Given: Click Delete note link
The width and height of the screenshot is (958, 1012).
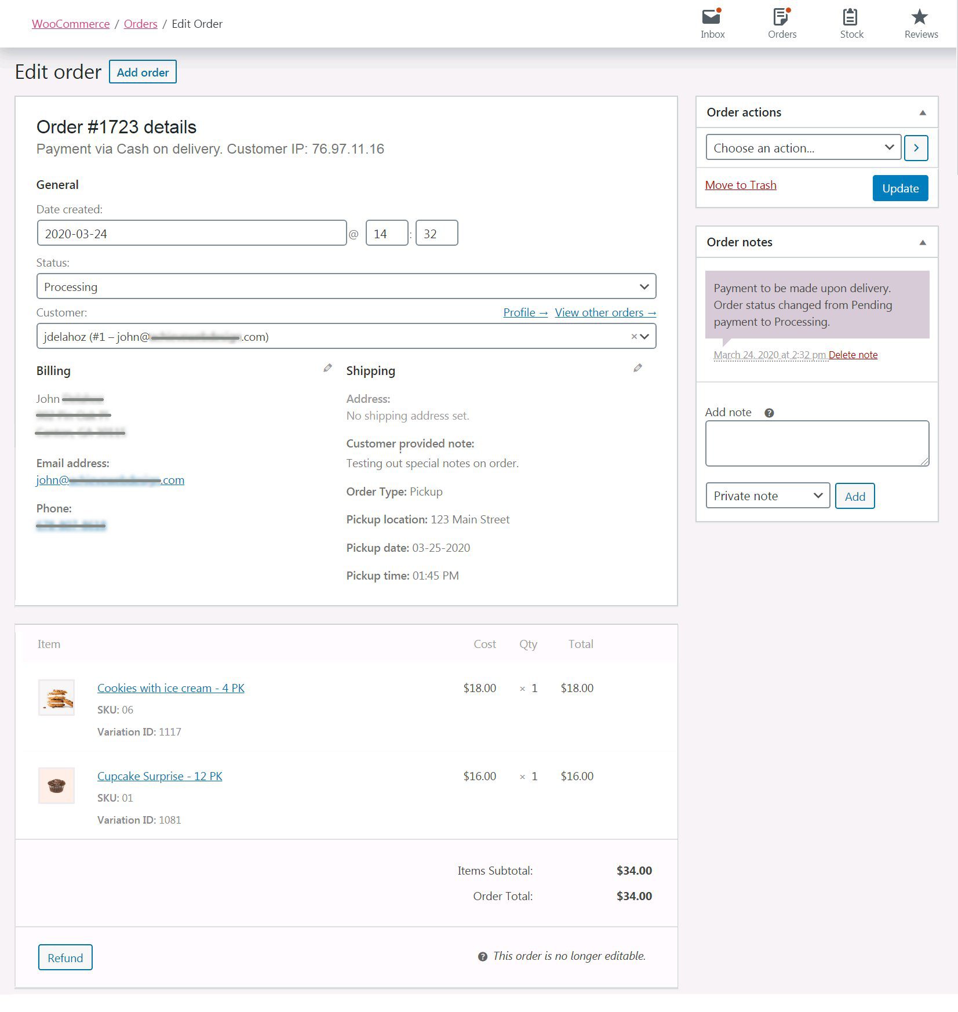Looking at the screenshot, I should (853, 355).
